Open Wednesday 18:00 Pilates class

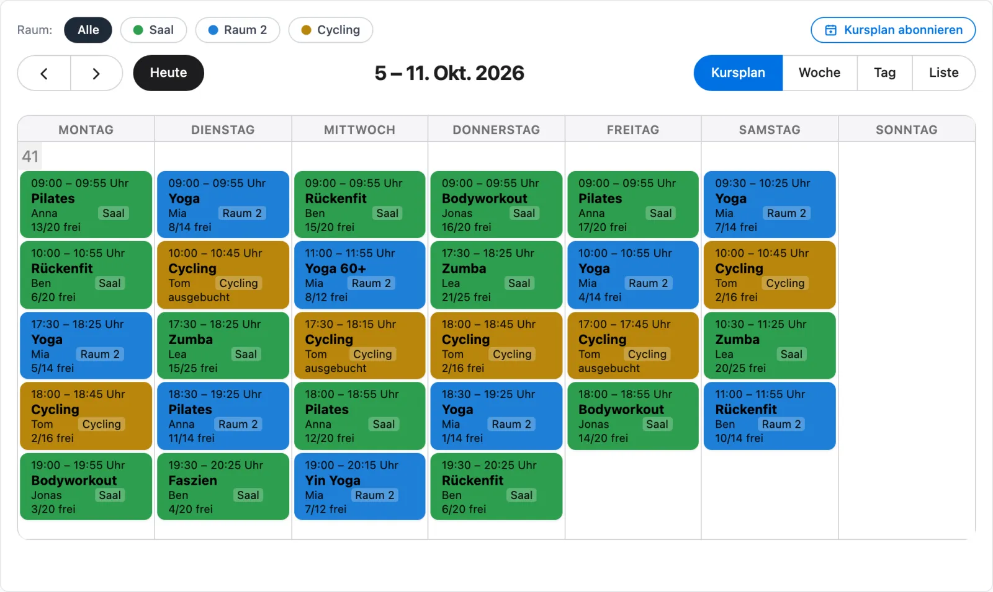tap(360, 416)
